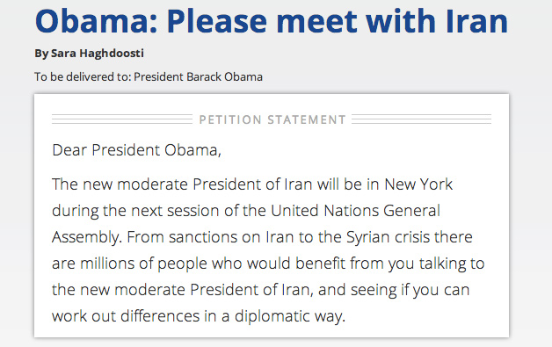Click the phrase United Nations General

click(355, 211)
